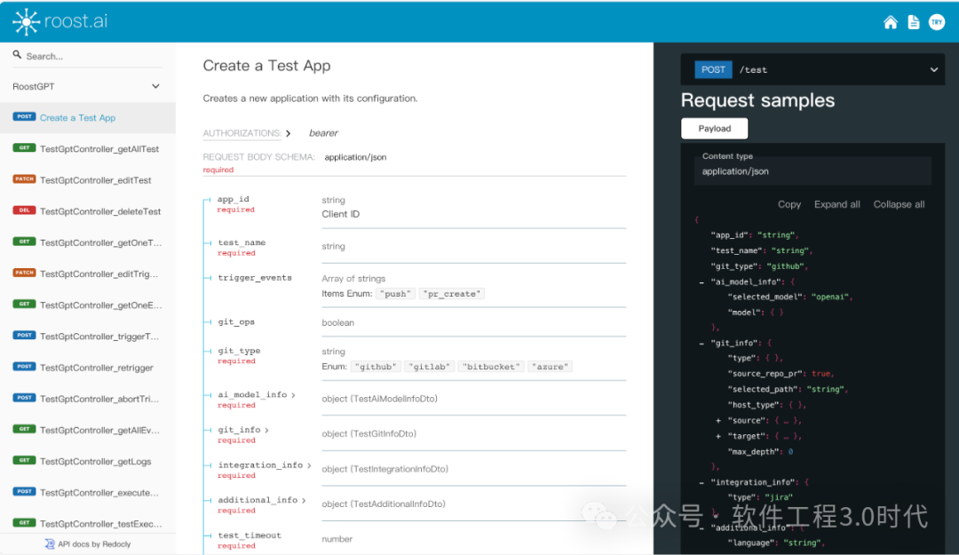Copy the request sample JSON

coord(789,204)
